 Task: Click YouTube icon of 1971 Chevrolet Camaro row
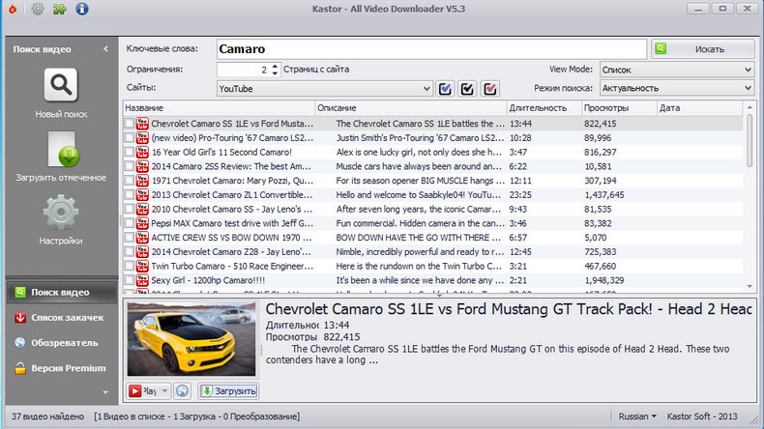tap(142, 180)
